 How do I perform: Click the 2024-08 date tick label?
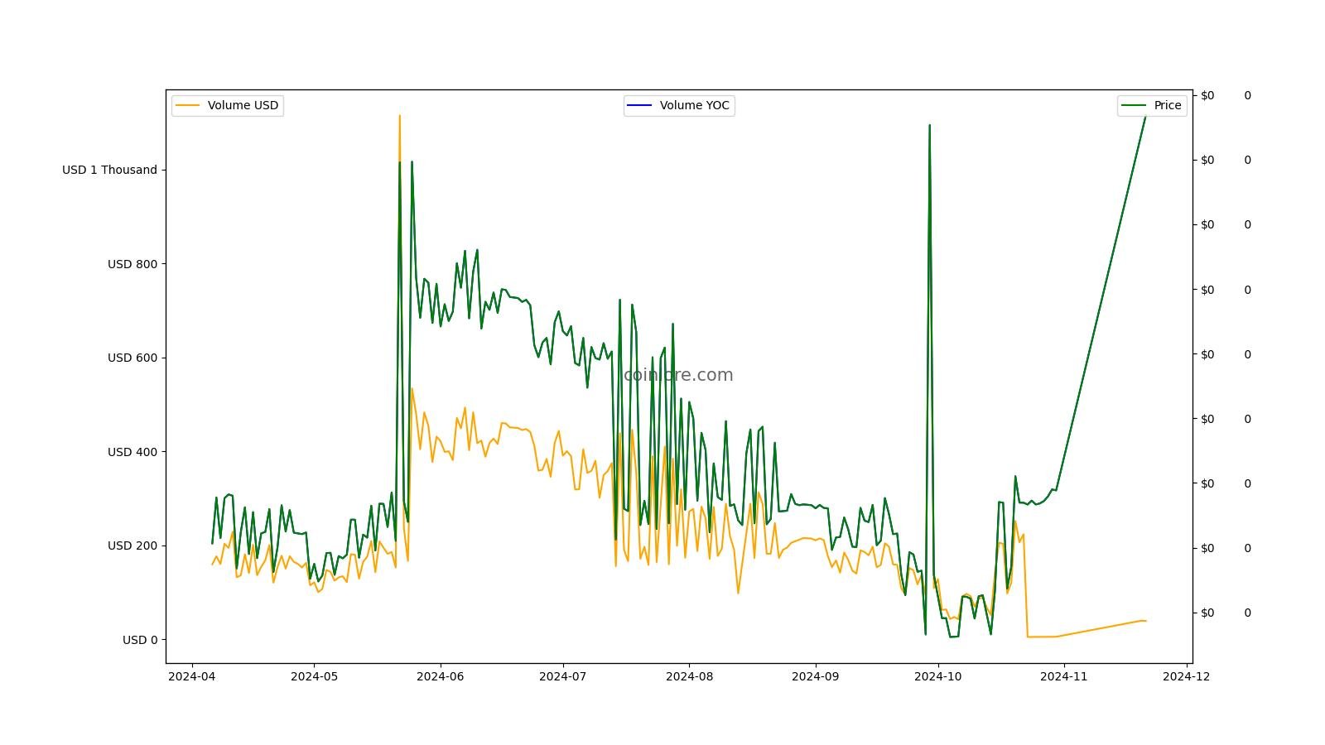tap(689, 676)
